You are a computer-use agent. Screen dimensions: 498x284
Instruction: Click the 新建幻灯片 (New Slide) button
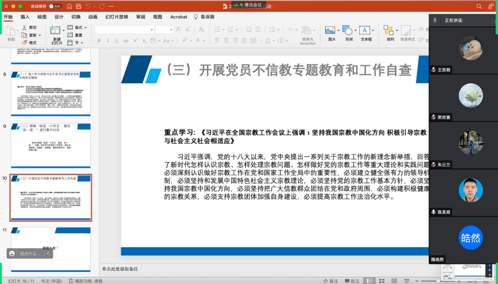tap(56, 34)
